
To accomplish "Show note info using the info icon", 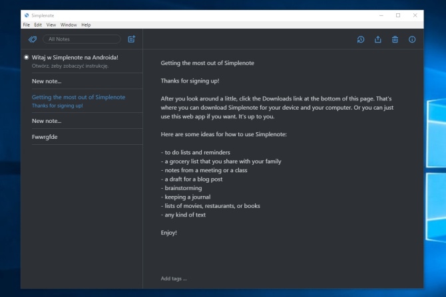I will tap(412, 40).
